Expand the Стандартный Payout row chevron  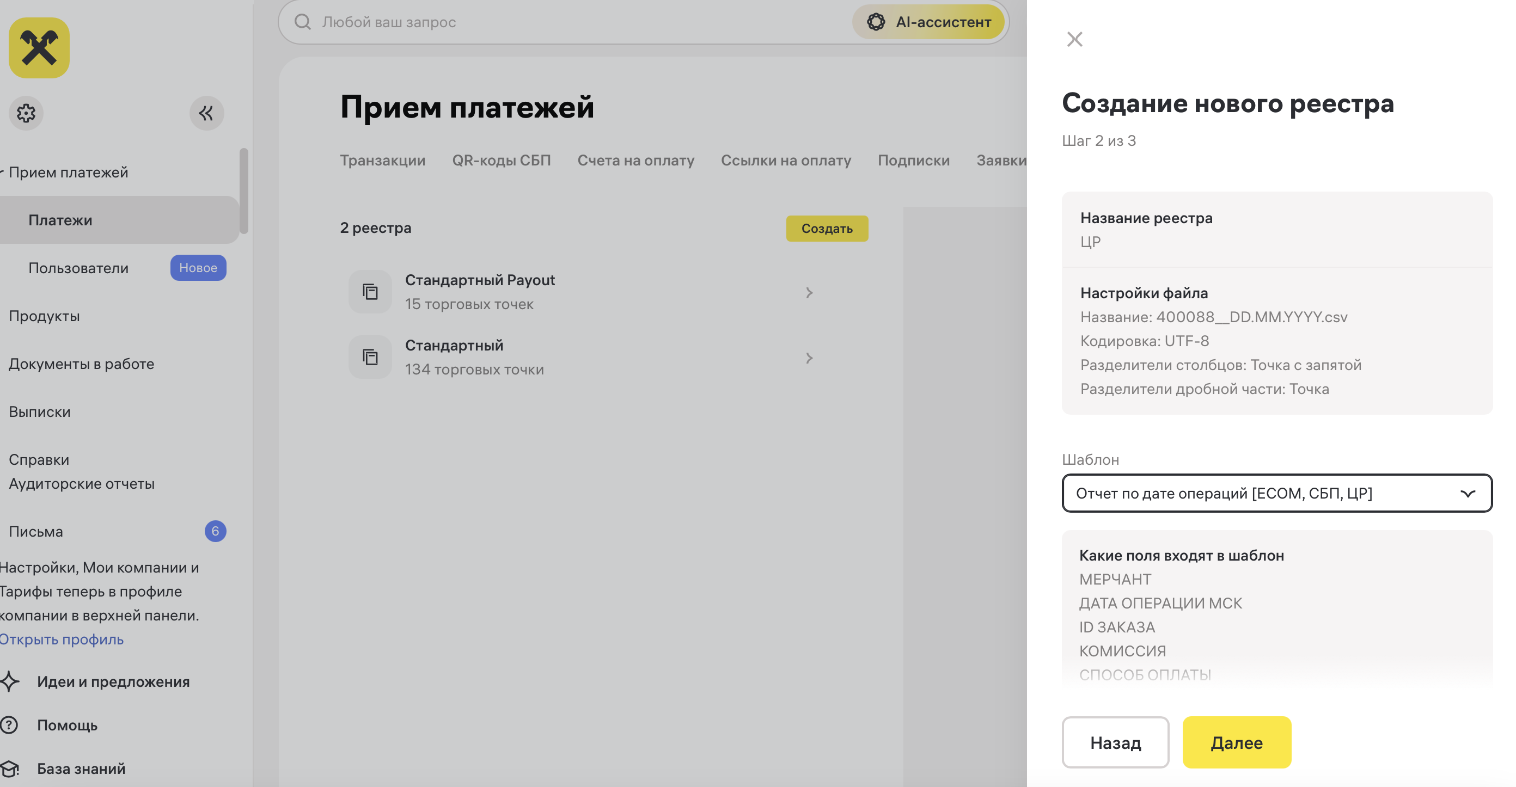[x=809, y=292]
